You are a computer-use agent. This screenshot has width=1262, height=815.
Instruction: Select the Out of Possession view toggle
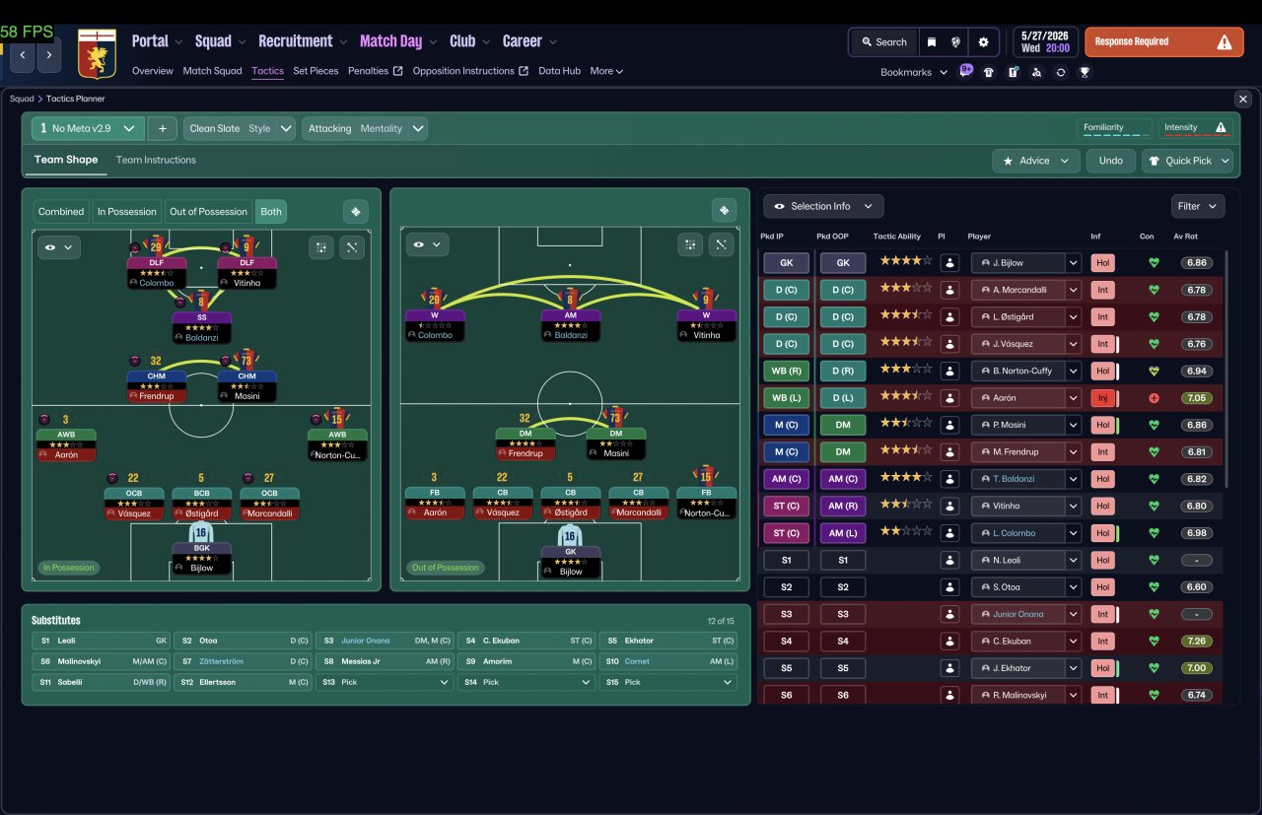(x=208, y=211)
